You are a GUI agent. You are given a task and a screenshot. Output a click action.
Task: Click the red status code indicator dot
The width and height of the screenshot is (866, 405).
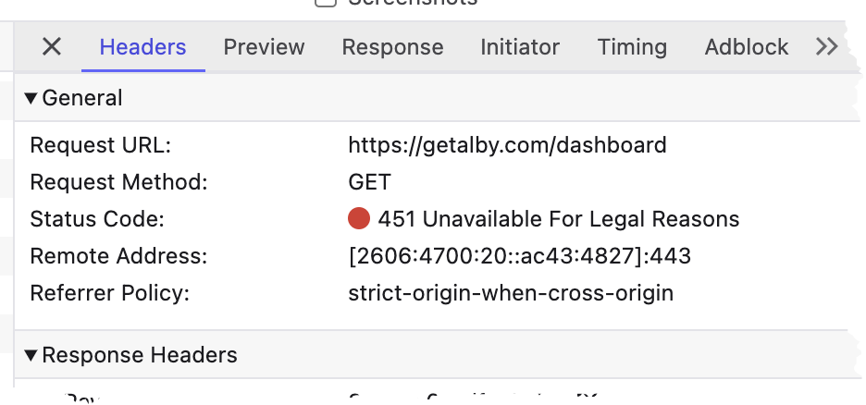coord(358,218)
